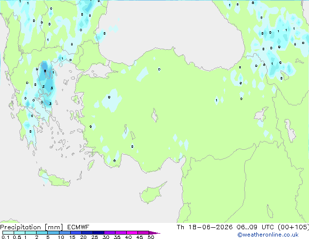Click legend value label '20'

coord(83,237)
